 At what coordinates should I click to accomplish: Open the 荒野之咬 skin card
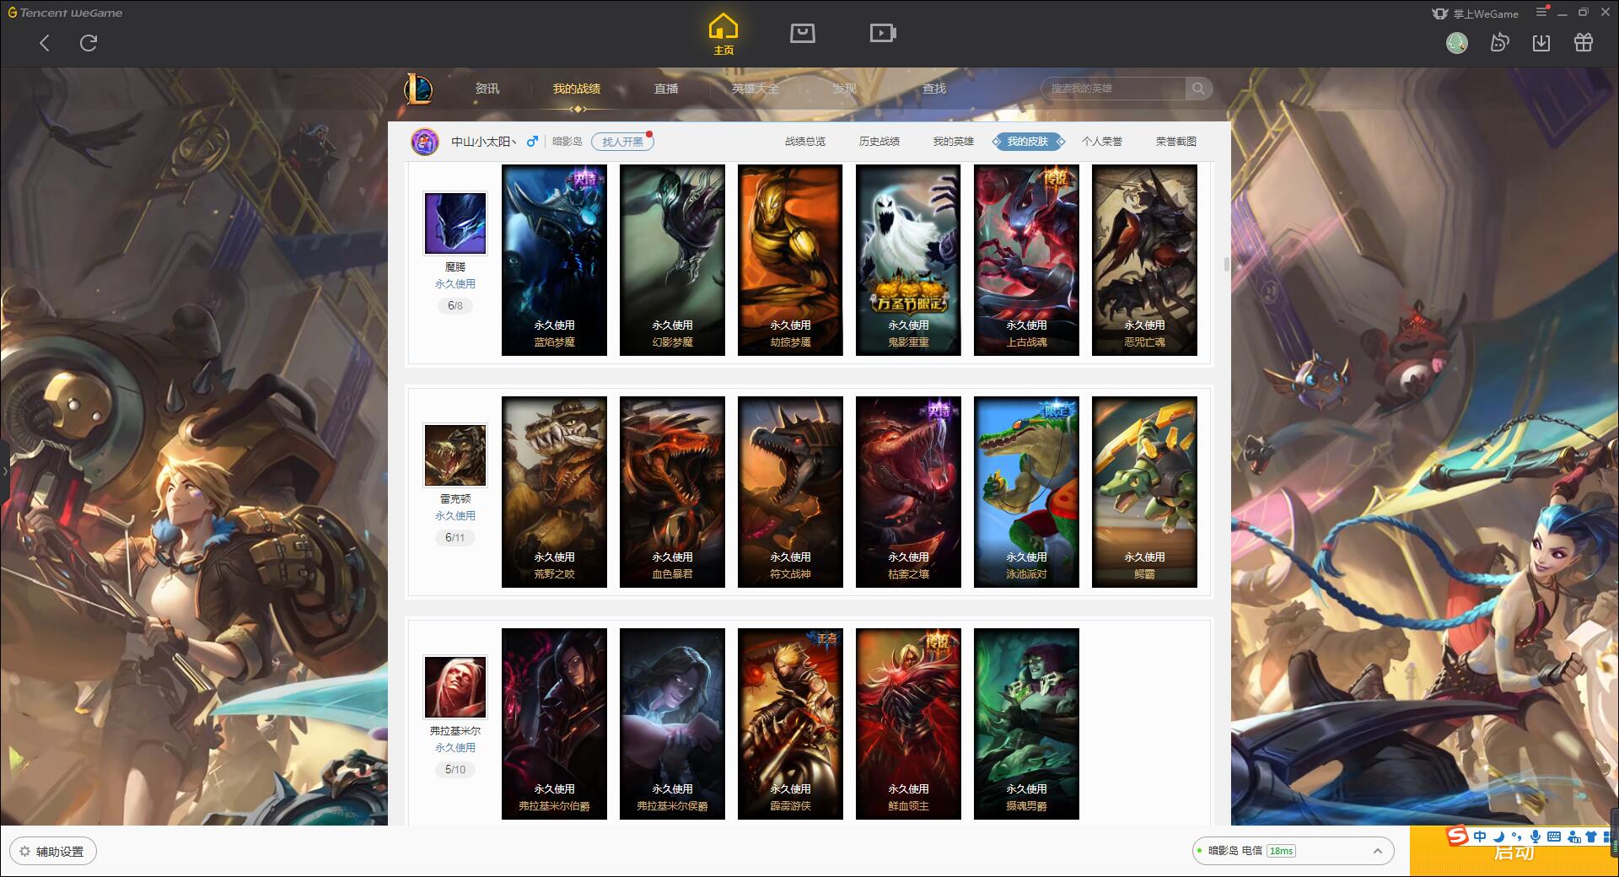[x=554, y=492]
